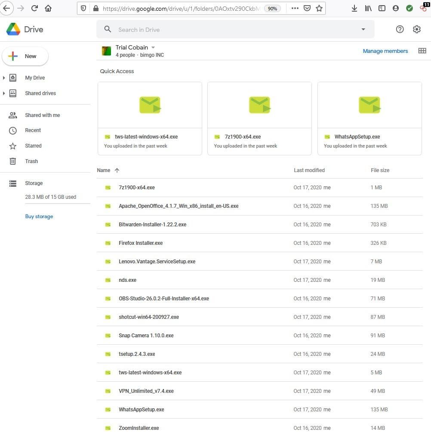Select My Drive in sidebar

[35, 78]
